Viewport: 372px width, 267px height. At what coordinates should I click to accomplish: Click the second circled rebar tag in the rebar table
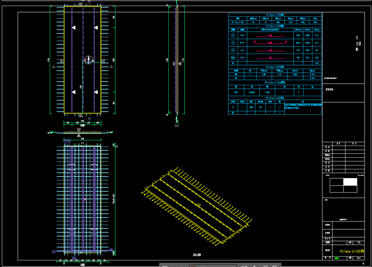coord(233,43)
